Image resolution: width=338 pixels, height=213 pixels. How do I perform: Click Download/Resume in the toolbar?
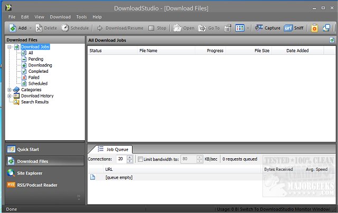(x=120, y=28)
